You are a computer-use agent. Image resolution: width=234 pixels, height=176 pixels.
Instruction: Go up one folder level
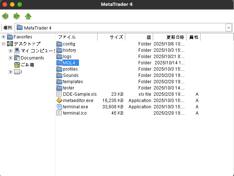[x=28, y=16]
